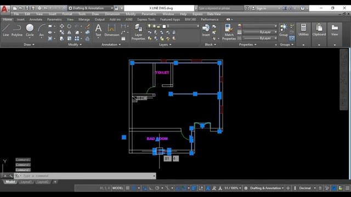Click the Table tool in Annotation panel
The height and width of the screenshot is (197, 351).
pyautogui.click(x=123, y=39)
